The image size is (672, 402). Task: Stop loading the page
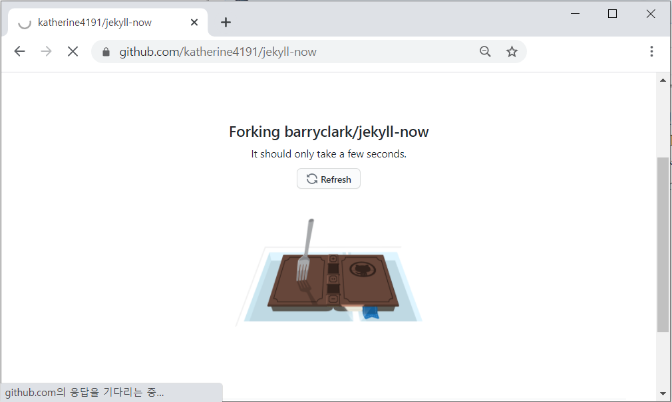(73, 52)
